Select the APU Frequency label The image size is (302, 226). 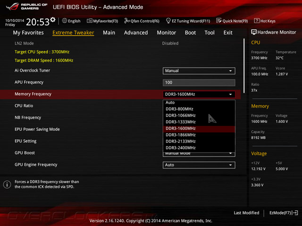[x=29, y=82]
